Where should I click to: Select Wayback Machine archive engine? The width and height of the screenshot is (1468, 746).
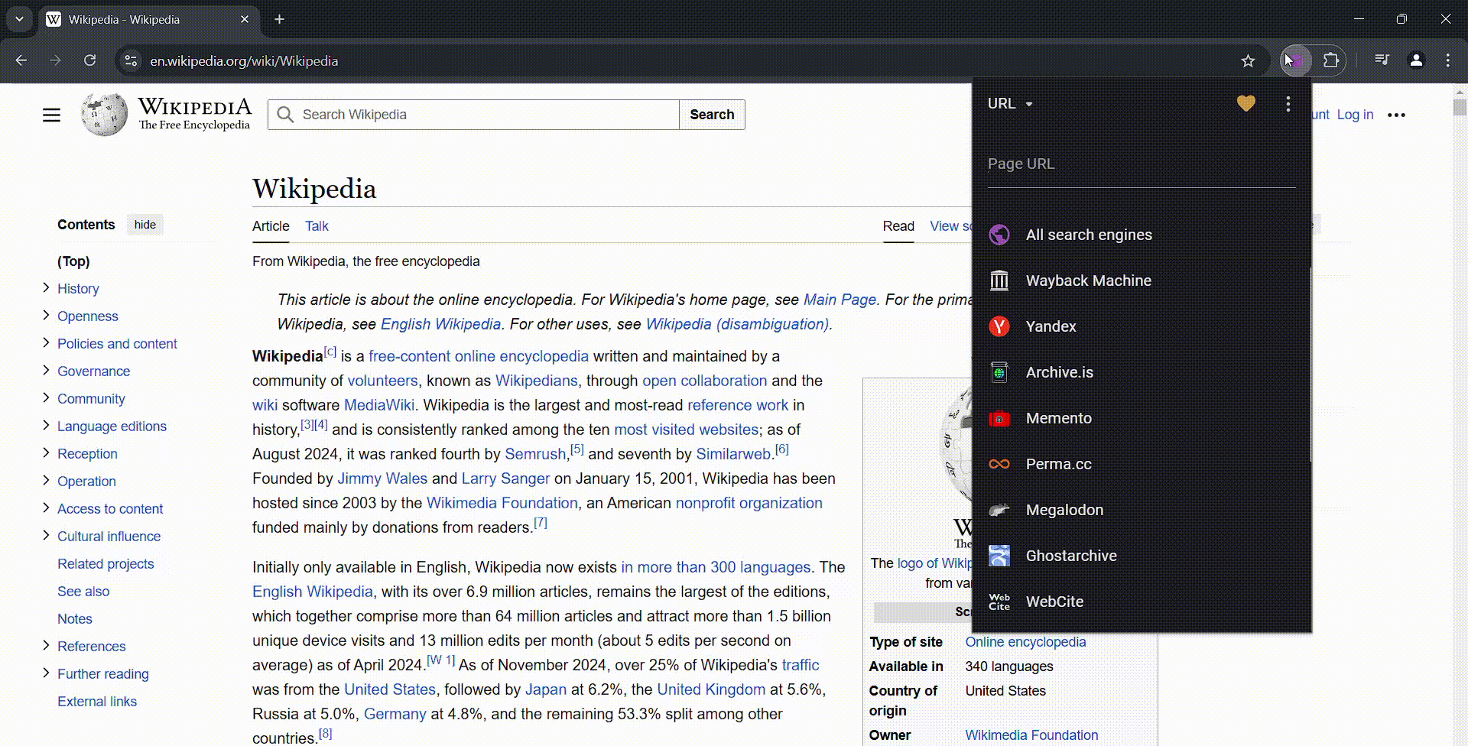(1087, 281)
